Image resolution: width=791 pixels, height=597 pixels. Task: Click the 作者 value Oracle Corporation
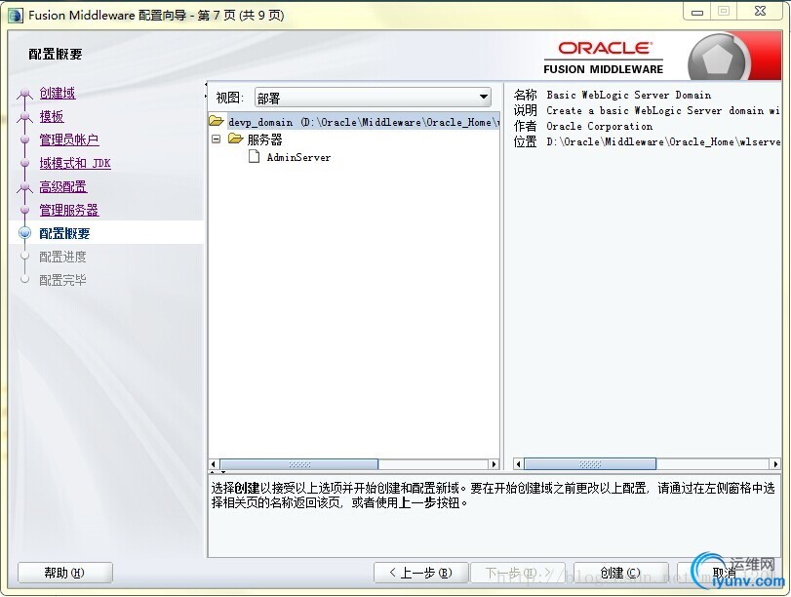(x=599, y=126)
